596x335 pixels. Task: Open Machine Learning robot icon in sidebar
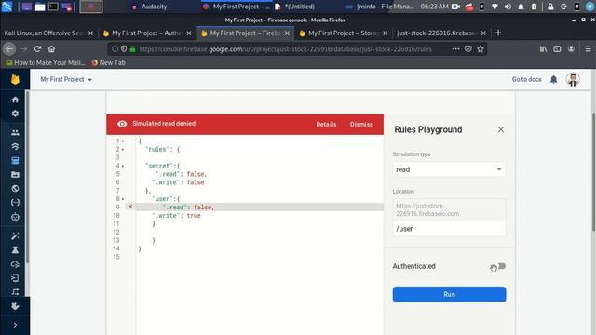pyautogui.click(x=15, y=217)
